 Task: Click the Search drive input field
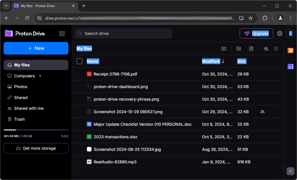pyautogui.click(x=123, y=34)
